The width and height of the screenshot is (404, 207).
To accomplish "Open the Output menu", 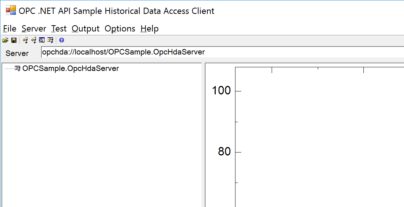I will 86,29.
